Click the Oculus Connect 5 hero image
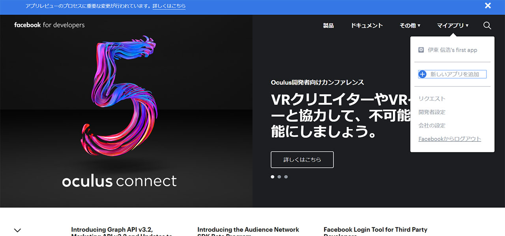This screenshot has height=236, width=505. pyautogui.click(x=126, y=111)
